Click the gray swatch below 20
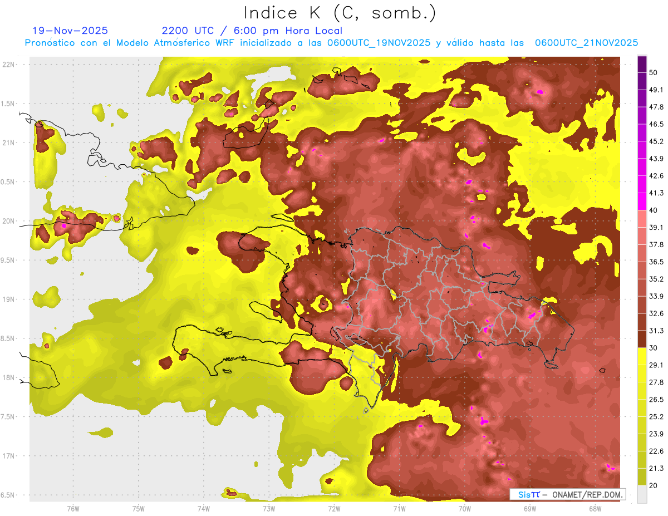 pyautogui.click(x=642, y=494)
